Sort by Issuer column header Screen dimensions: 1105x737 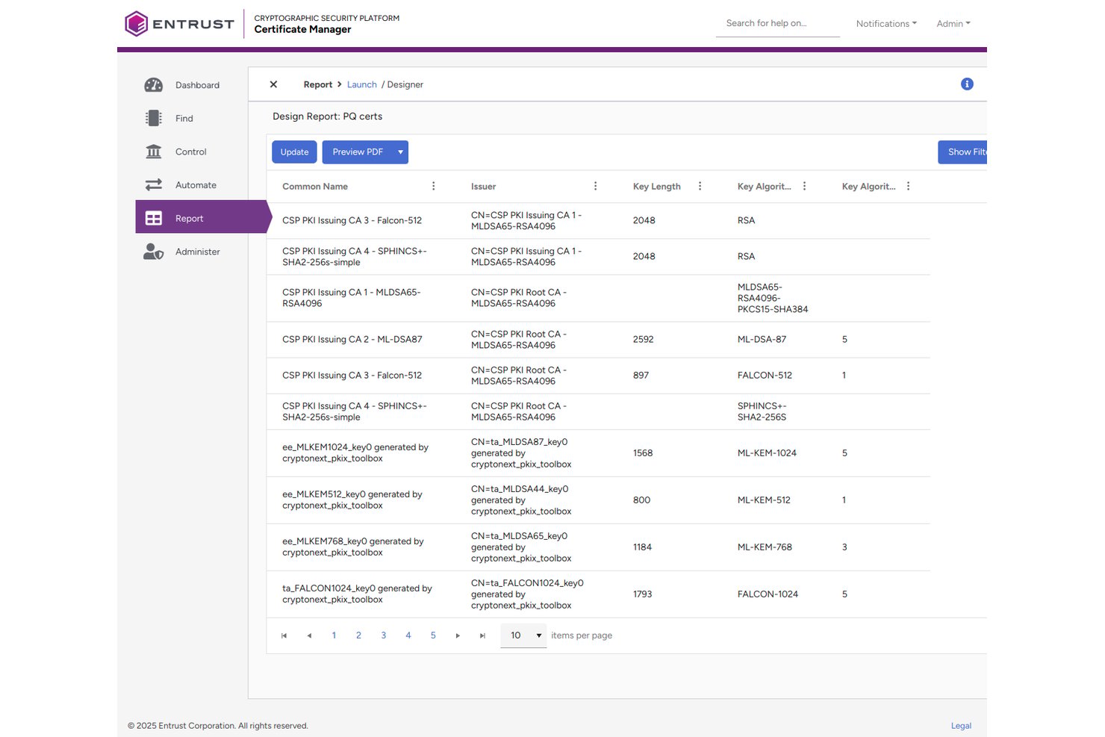pos(483,187)
